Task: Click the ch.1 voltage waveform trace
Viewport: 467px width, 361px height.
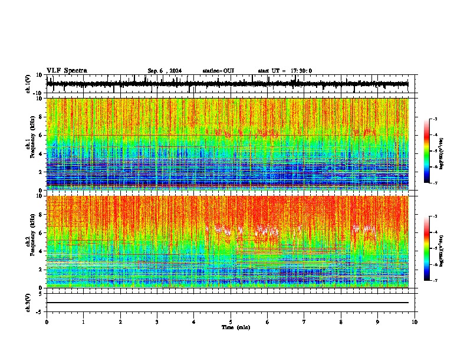Action: (x=228, y=84)
